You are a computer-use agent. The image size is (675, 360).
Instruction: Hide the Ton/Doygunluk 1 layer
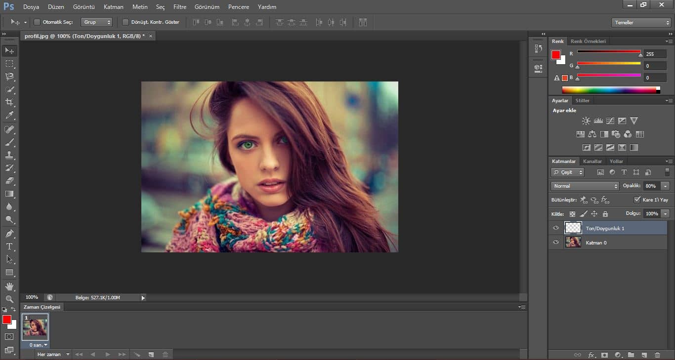pyautogui.click(x=556, y=228)
